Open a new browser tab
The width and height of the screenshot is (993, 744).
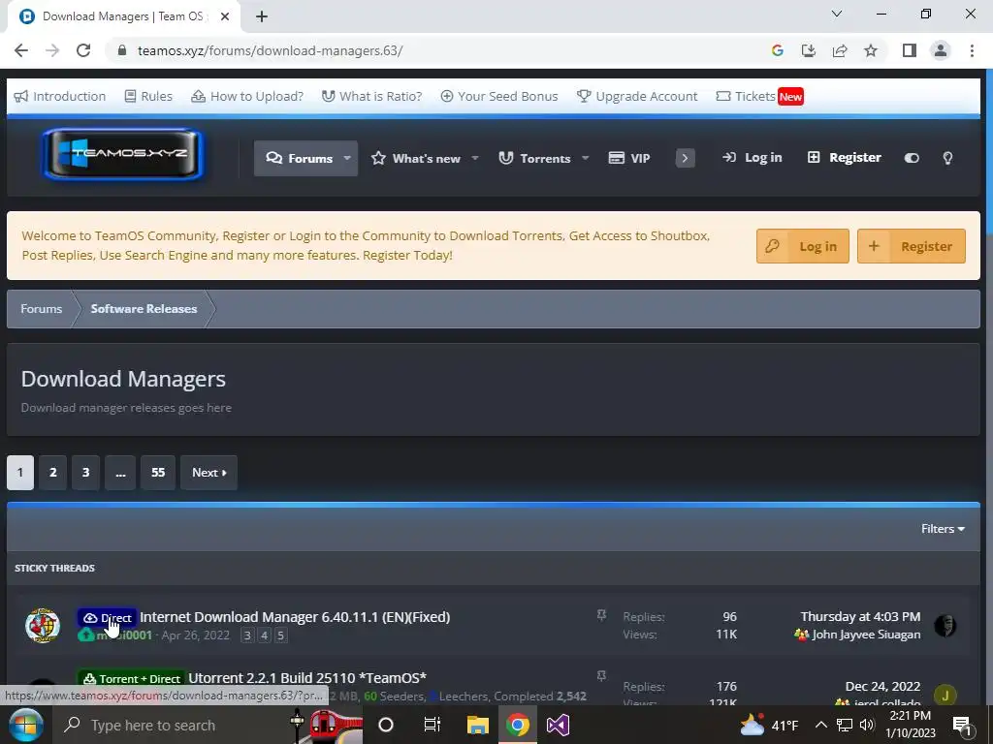tap(262, 16)
